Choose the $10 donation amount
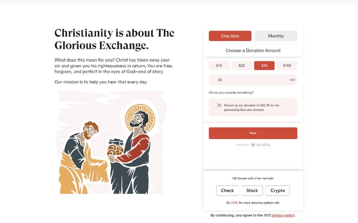358x223 pixels. point(219,66)
